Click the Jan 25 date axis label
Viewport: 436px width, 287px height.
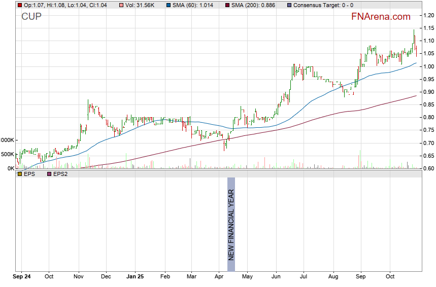[x=135, y=277]
